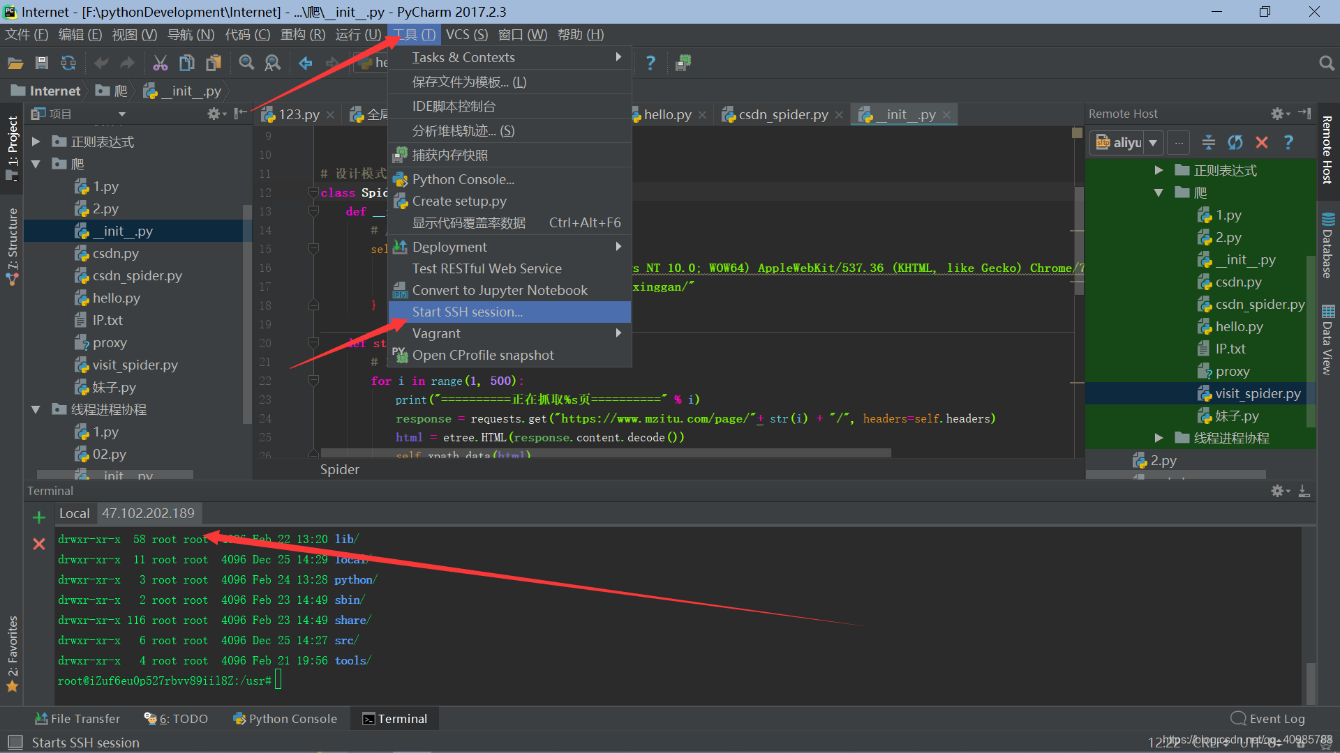Click the ellipsis button beside aliyu
This screenshot has width=1340, height=753.
coord(1179,142)
